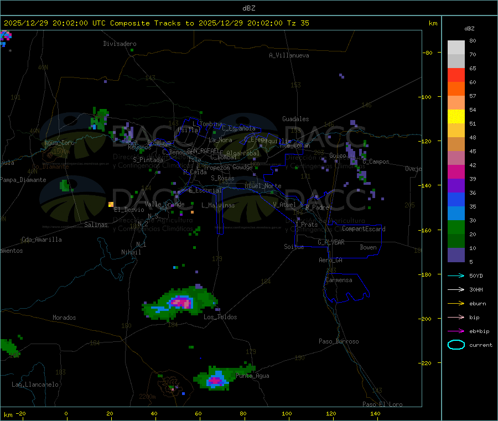Click the 'Valle_Grande' map label
This screenshot has height=421, width=498.
(x=164, y=204)
